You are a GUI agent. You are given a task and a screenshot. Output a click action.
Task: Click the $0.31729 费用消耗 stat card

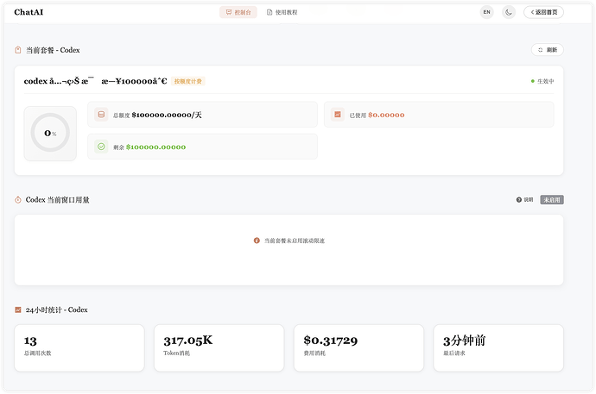click(358, 347)
